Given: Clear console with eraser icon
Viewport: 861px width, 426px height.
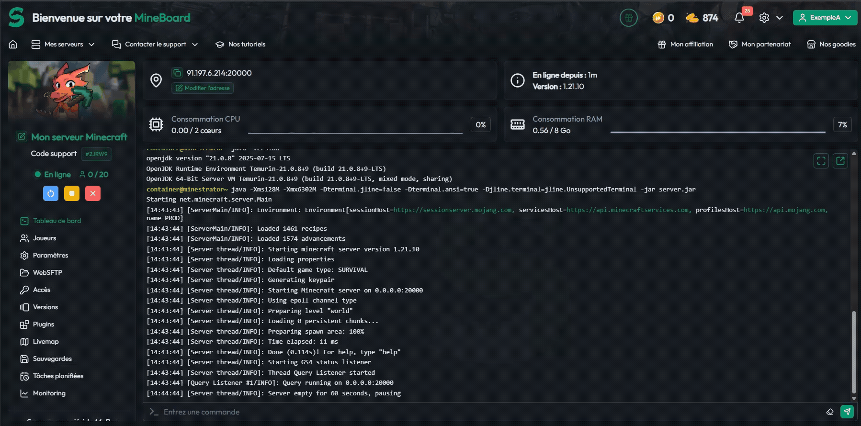Looking at the screenshot, I should (830, 412).
